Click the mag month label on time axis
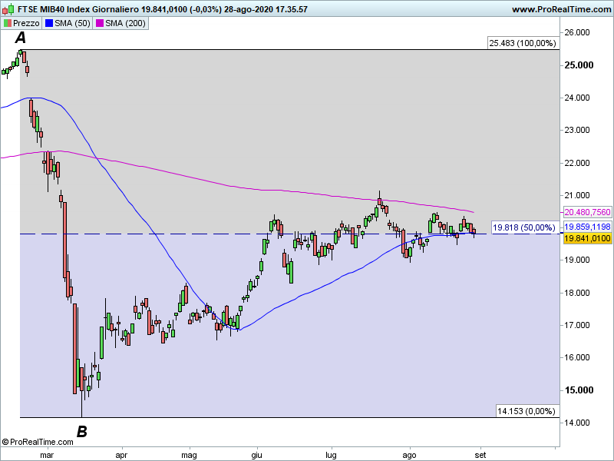This screenshot has height=461, width=614. point(189,455)
